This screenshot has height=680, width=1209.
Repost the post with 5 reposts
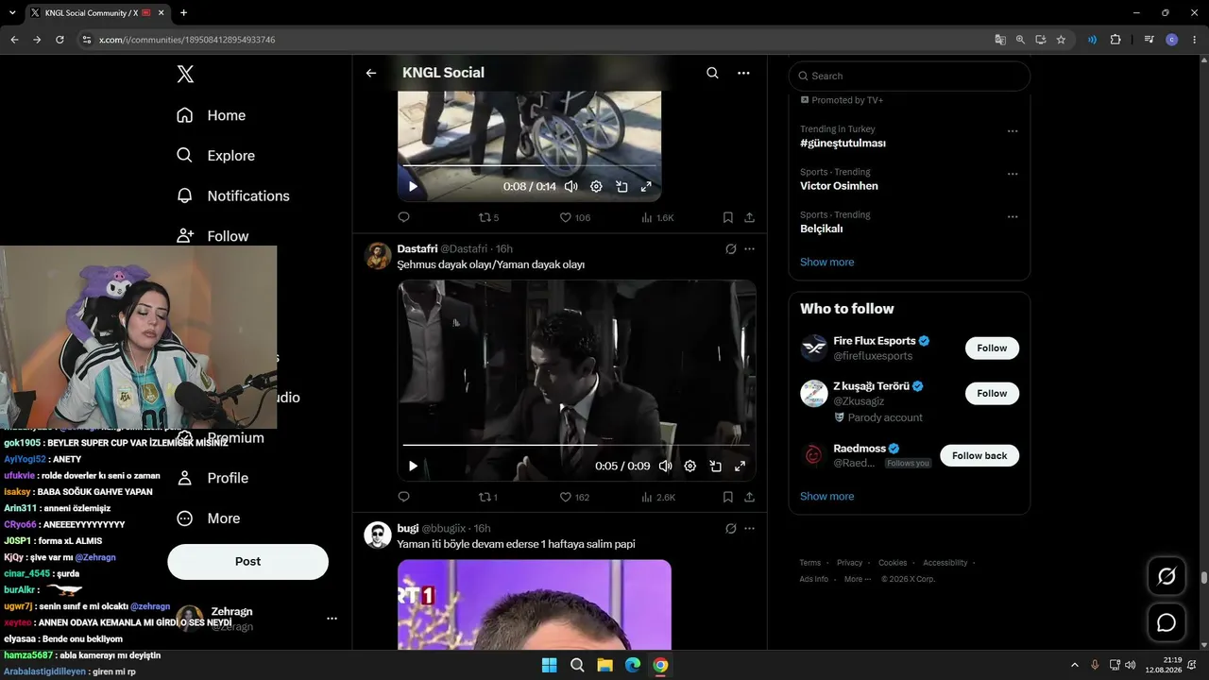(488, 217)
